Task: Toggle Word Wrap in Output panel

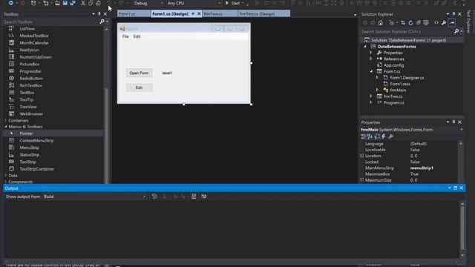Action: [204, 197]
